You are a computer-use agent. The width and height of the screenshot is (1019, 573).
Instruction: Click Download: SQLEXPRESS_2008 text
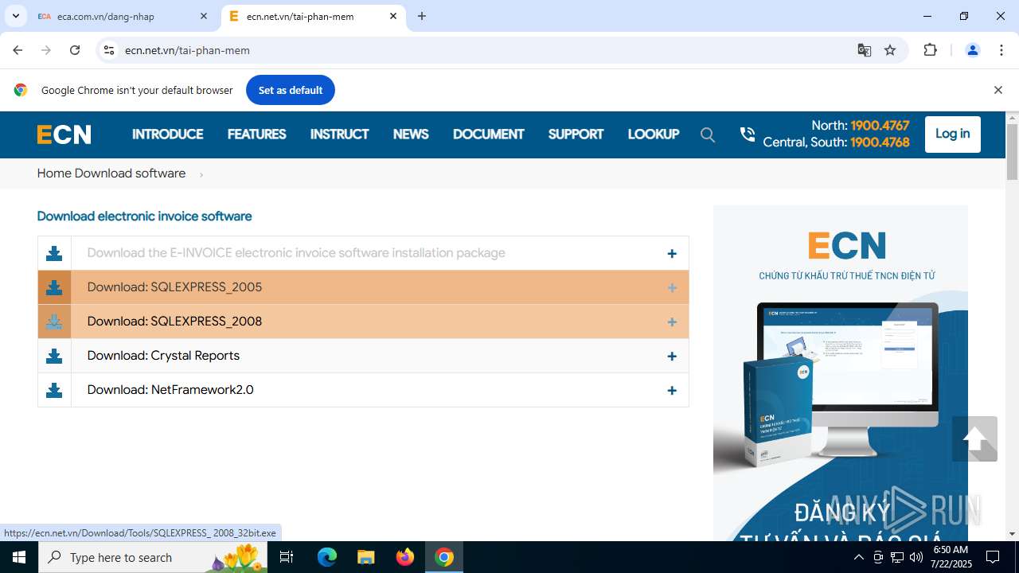[174, 322]
